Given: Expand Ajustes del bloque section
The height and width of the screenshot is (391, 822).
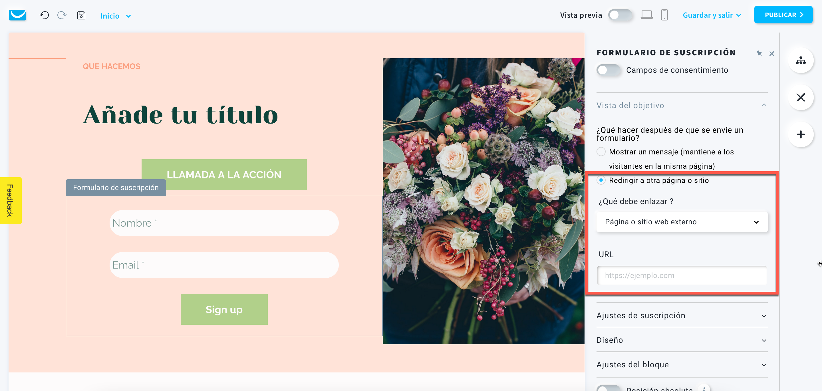Looking at the screenshot, I should [682, 364].
